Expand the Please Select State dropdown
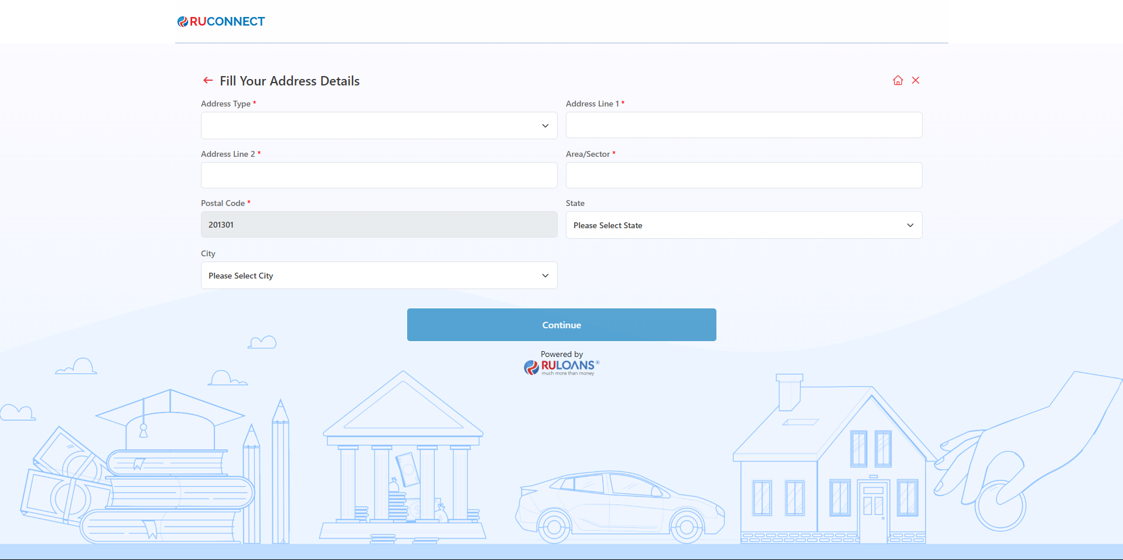Image resolution: width=1123 pixels, height=560 pixels. coord(743,225)
